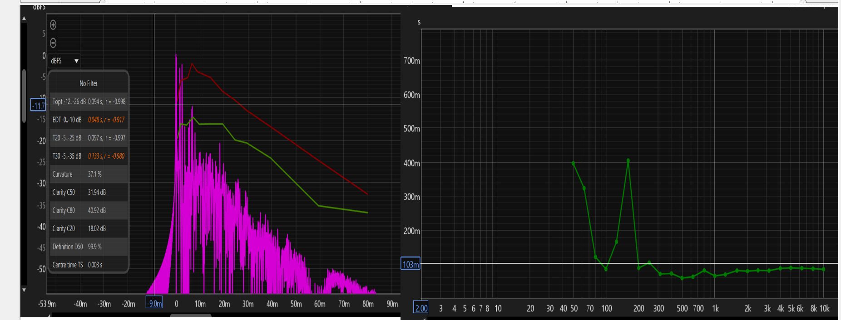Click the -11.7 cursor level value box

[38, 106]
